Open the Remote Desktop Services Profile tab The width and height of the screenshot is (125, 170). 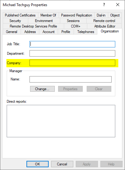point(33,26)
